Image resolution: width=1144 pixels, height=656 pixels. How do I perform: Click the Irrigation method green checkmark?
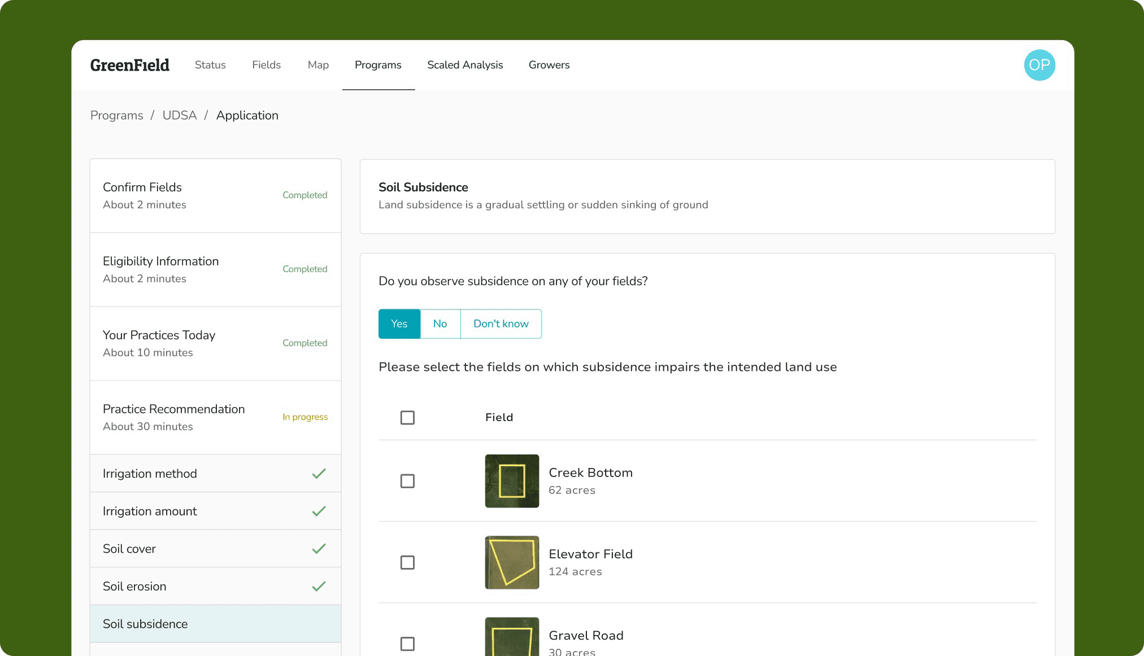pyautogui.click(x=319, y=474)
